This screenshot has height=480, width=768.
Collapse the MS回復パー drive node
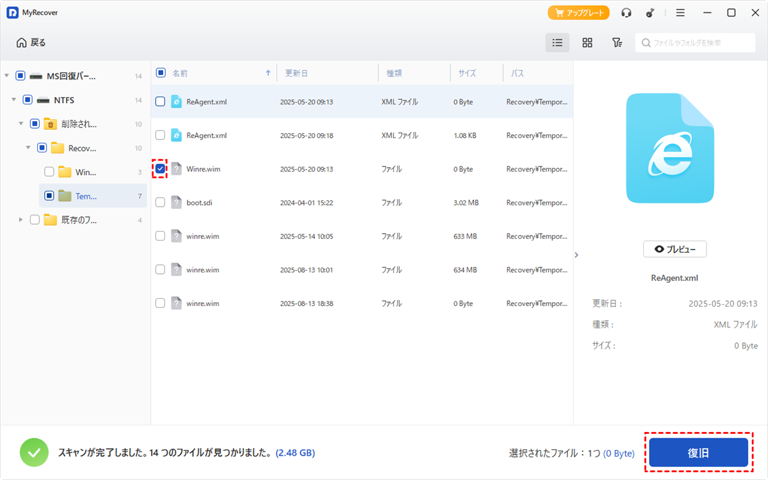[x=6, y=76]
